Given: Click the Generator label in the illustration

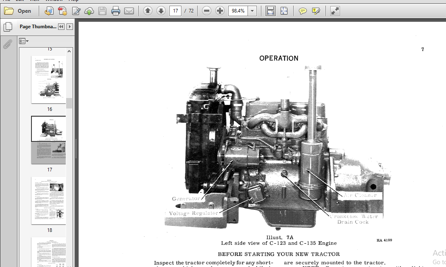Looking at the screenshot, I should (186, 198).
